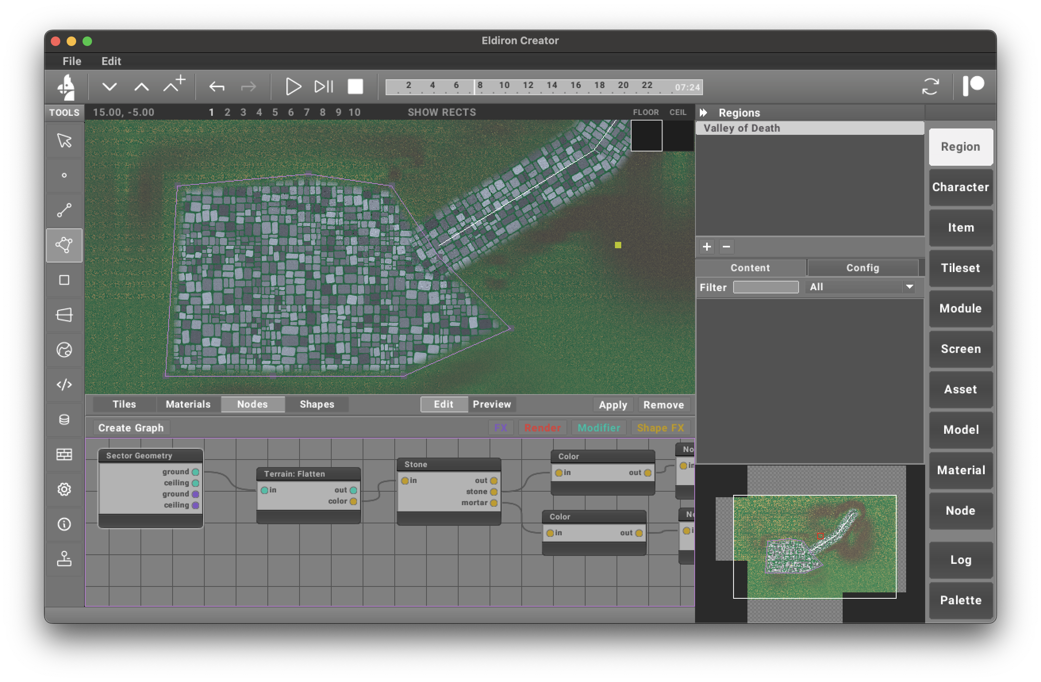The width and height of the screenshot is (1041, 682).
Task: Select layer number 5
Action: click(x=275, y=112)
